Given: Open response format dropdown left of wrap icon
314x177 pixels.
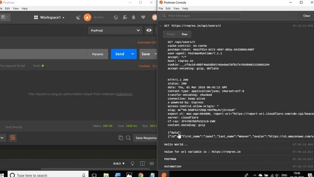Looking at the screenshot, I should (2, 138).
